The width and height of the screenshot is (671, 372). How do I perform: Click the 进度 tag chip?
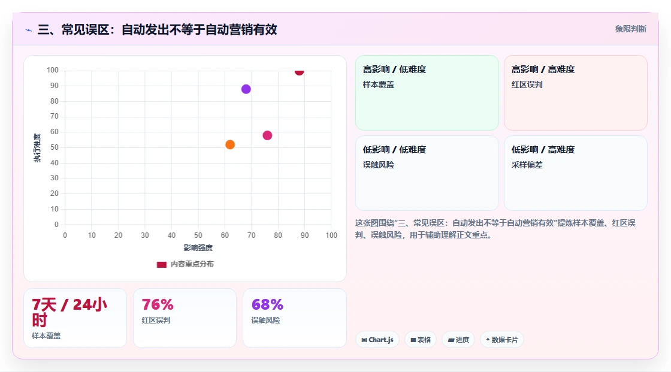click(458, 340)
